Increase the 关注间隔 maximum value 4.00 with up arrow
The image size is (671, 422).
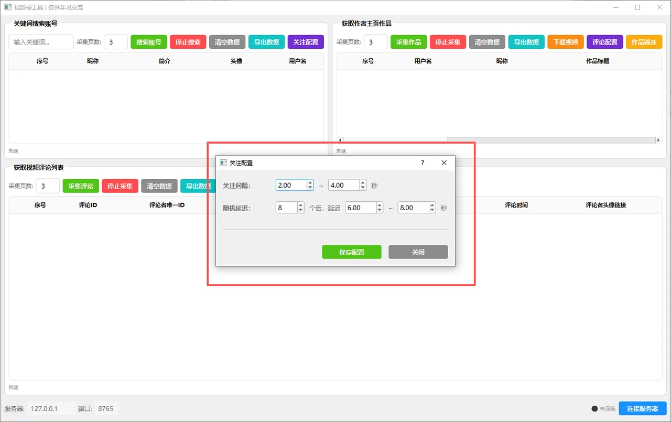click(x=363, y=182)
